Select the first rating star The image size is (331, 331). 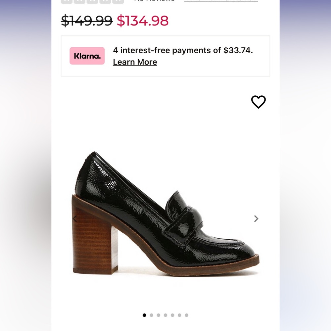pos(66,1)
